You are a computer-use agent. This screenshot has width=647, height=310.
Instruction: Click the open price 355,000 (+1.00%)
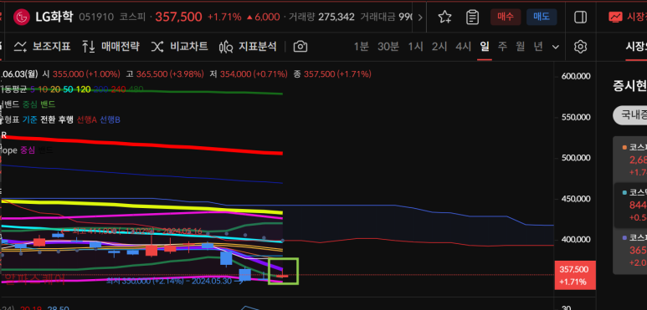[x=86, y=74]
